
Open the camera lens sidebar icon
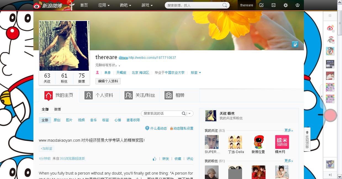pyautogui.click(x=330, y=51)
